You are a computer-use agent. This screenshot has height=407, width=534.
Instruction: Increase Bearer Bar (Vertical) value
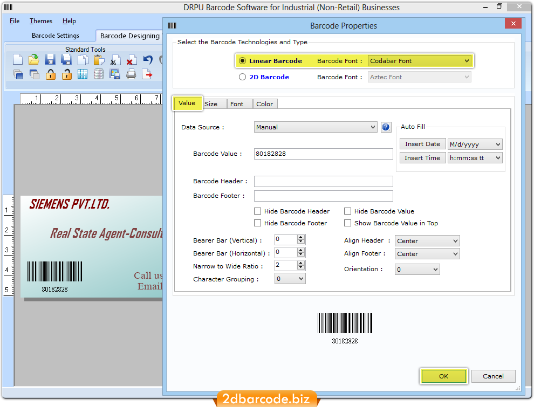[x=301, y=237]
